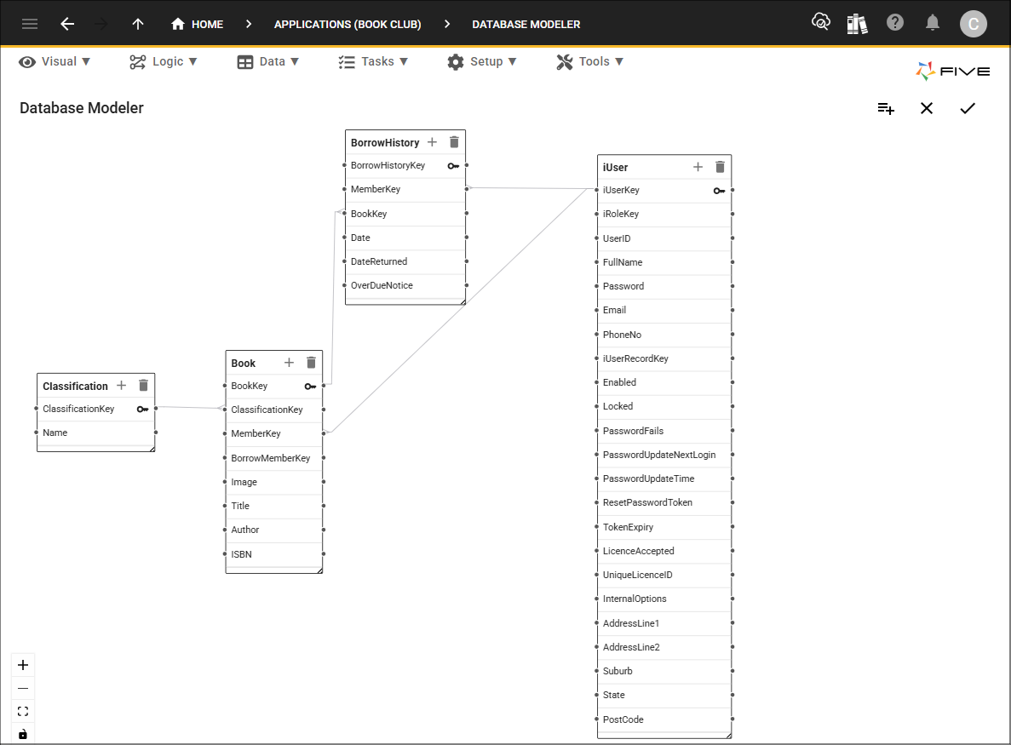Open the hamburger navigation menu

point(30,25)
